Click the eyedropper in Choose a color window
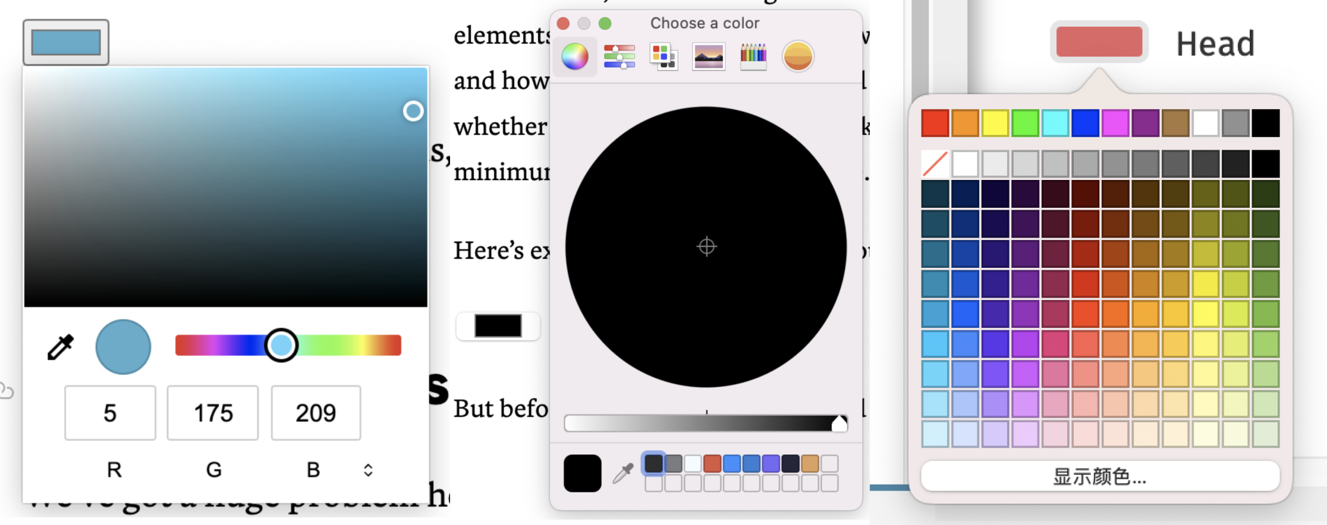 (623, 473)
